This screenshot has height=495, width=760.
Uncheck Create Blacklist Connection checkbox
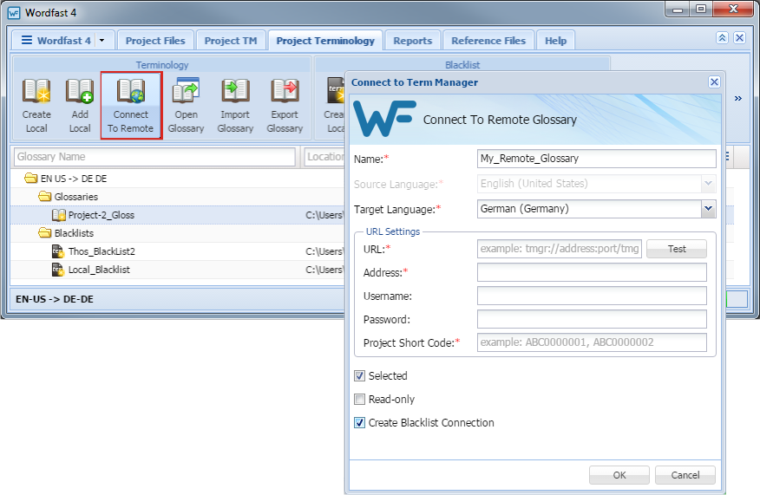[360, 423]
